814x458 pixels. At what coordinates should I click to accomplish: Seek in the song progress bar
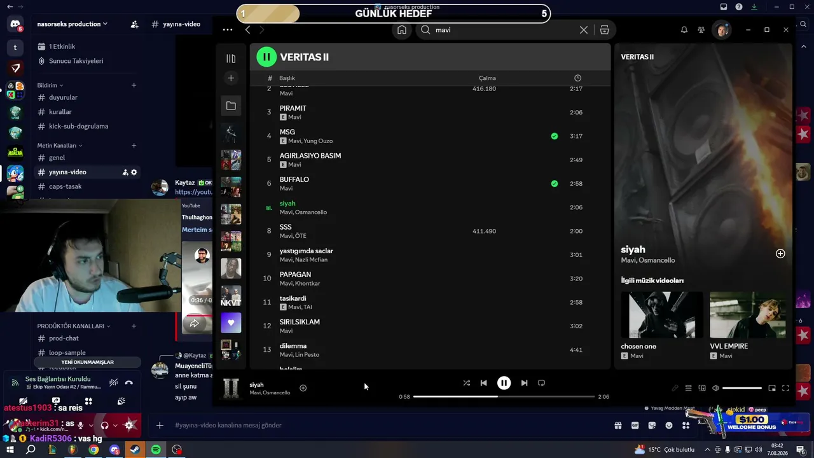(x=504, y=397)
